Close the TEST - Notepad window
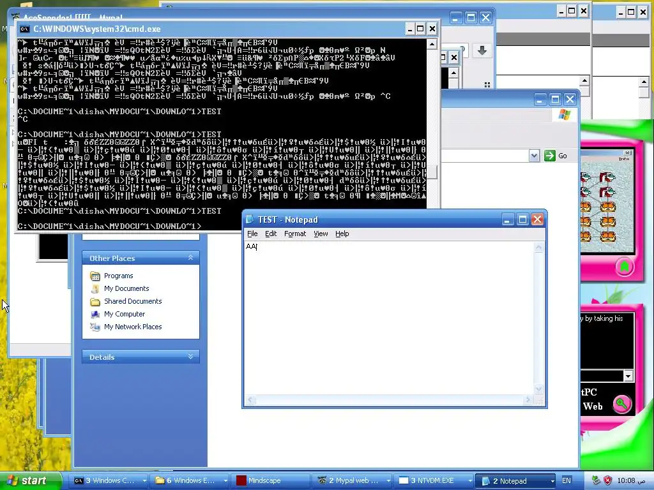Screen dimensions: 654x490 (537, 219)
